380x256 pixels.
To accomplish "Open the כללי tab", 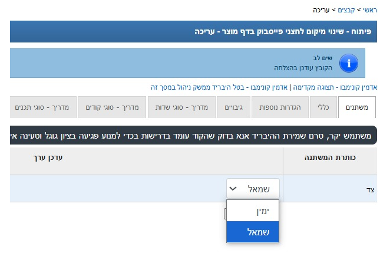I will coord(323,107).
